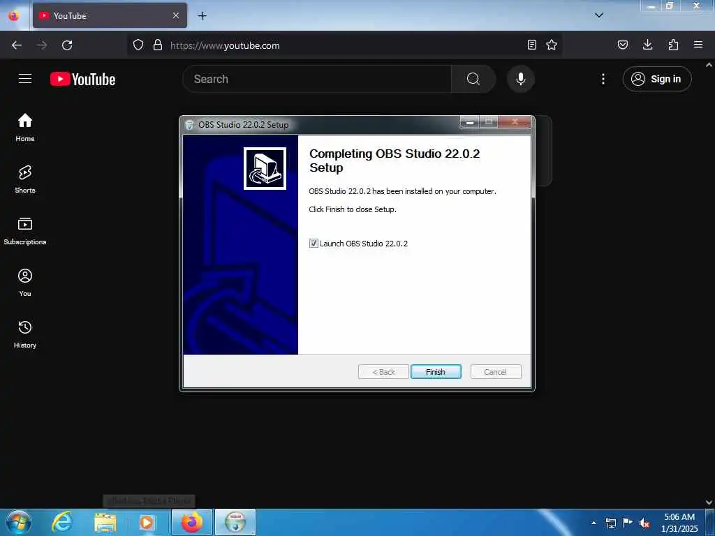
Task: Toggle Firefox reader view icon
Action: point(531,45)
